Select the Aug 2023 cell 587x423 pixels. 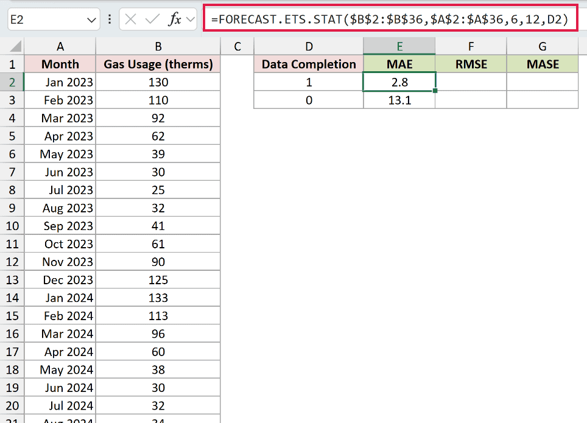point(60,208)
